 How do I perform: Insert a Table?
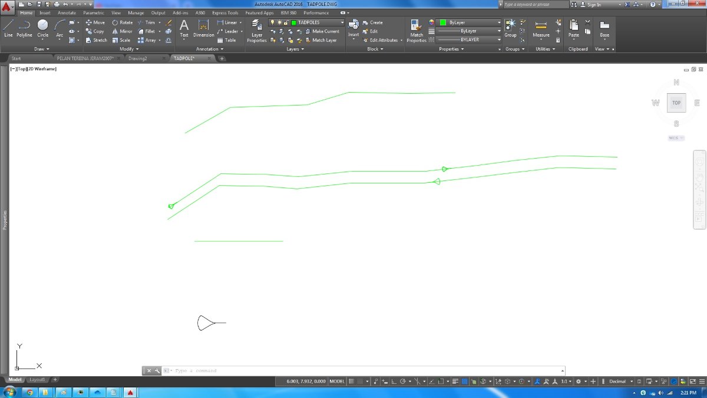click(x=227, y=40)
